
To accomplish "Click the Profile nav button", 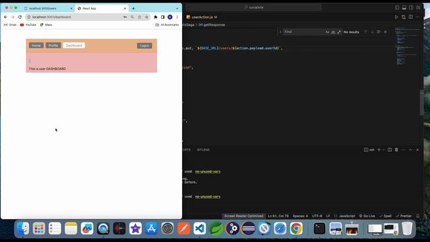I will coord(53,46).
